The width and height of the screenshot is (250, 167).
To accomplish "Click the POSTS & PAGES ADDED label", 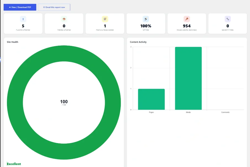I will point(105,30).
